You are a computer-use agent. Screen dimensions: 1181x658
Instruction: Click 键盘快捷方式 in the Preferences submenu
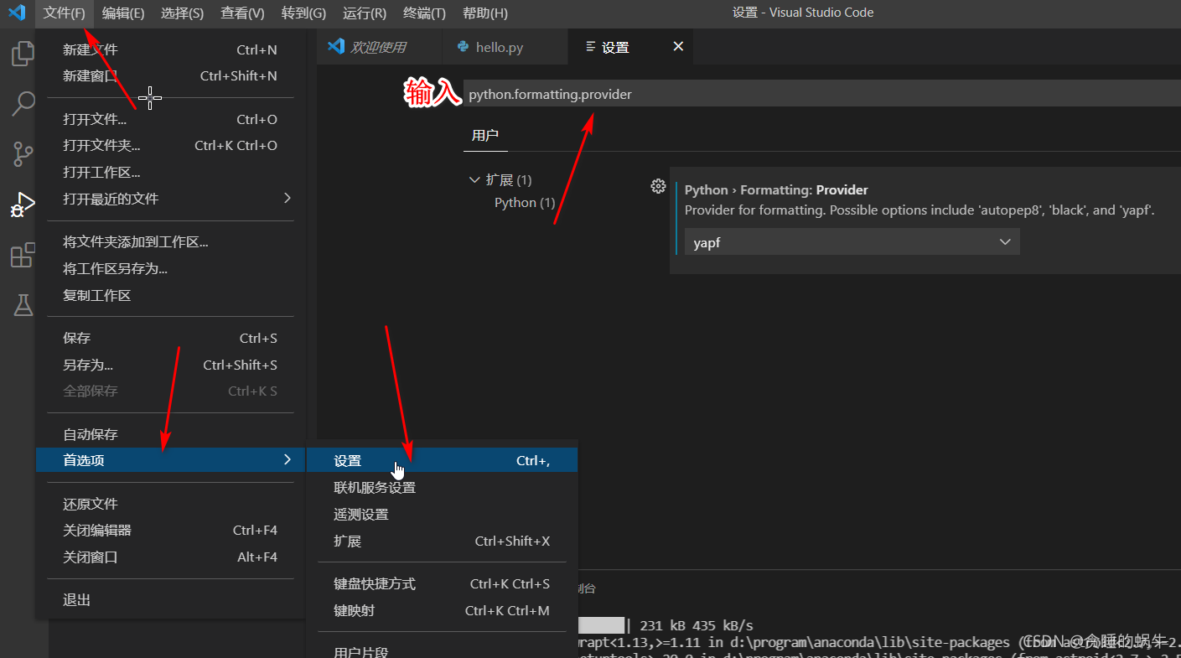click(x=442, y=583)
